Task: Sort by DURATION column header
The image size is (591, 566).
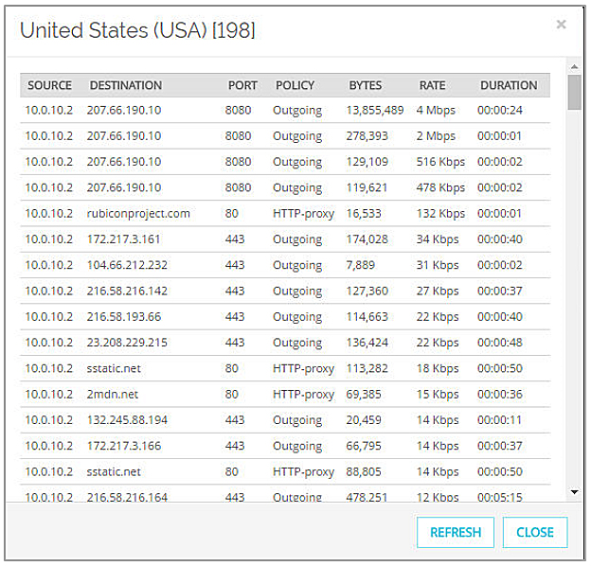Action: (509, 85)
